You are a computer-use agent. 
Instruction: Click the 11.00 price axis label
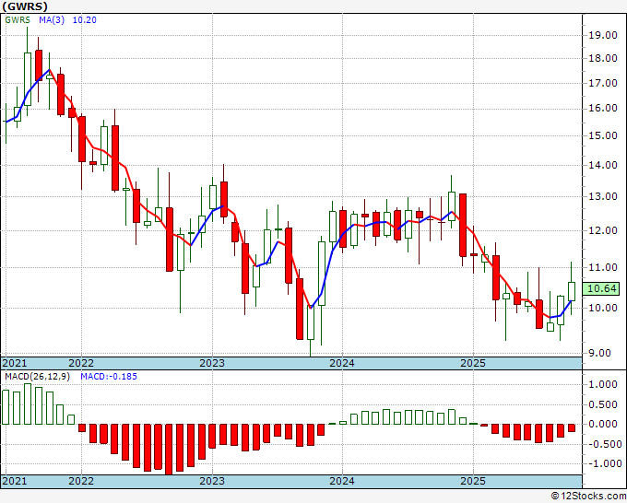coord(603,267)
